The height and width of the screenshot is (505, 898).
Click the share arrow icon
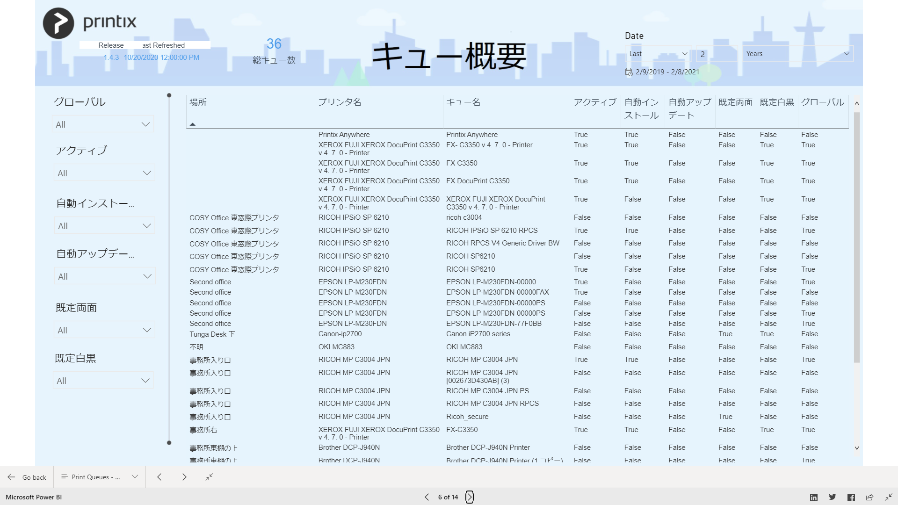click(x=869, y=498)
